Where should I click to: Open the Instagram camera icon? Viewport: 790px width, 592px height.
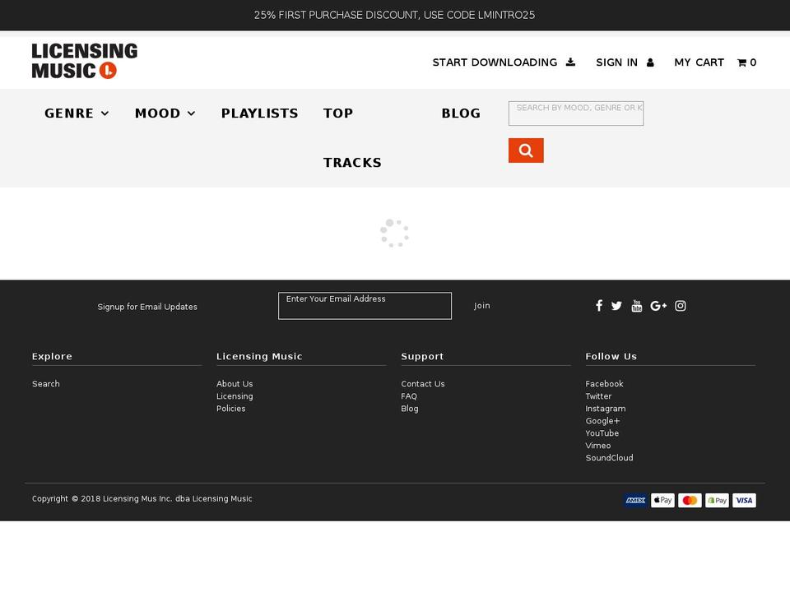[681, 306]
